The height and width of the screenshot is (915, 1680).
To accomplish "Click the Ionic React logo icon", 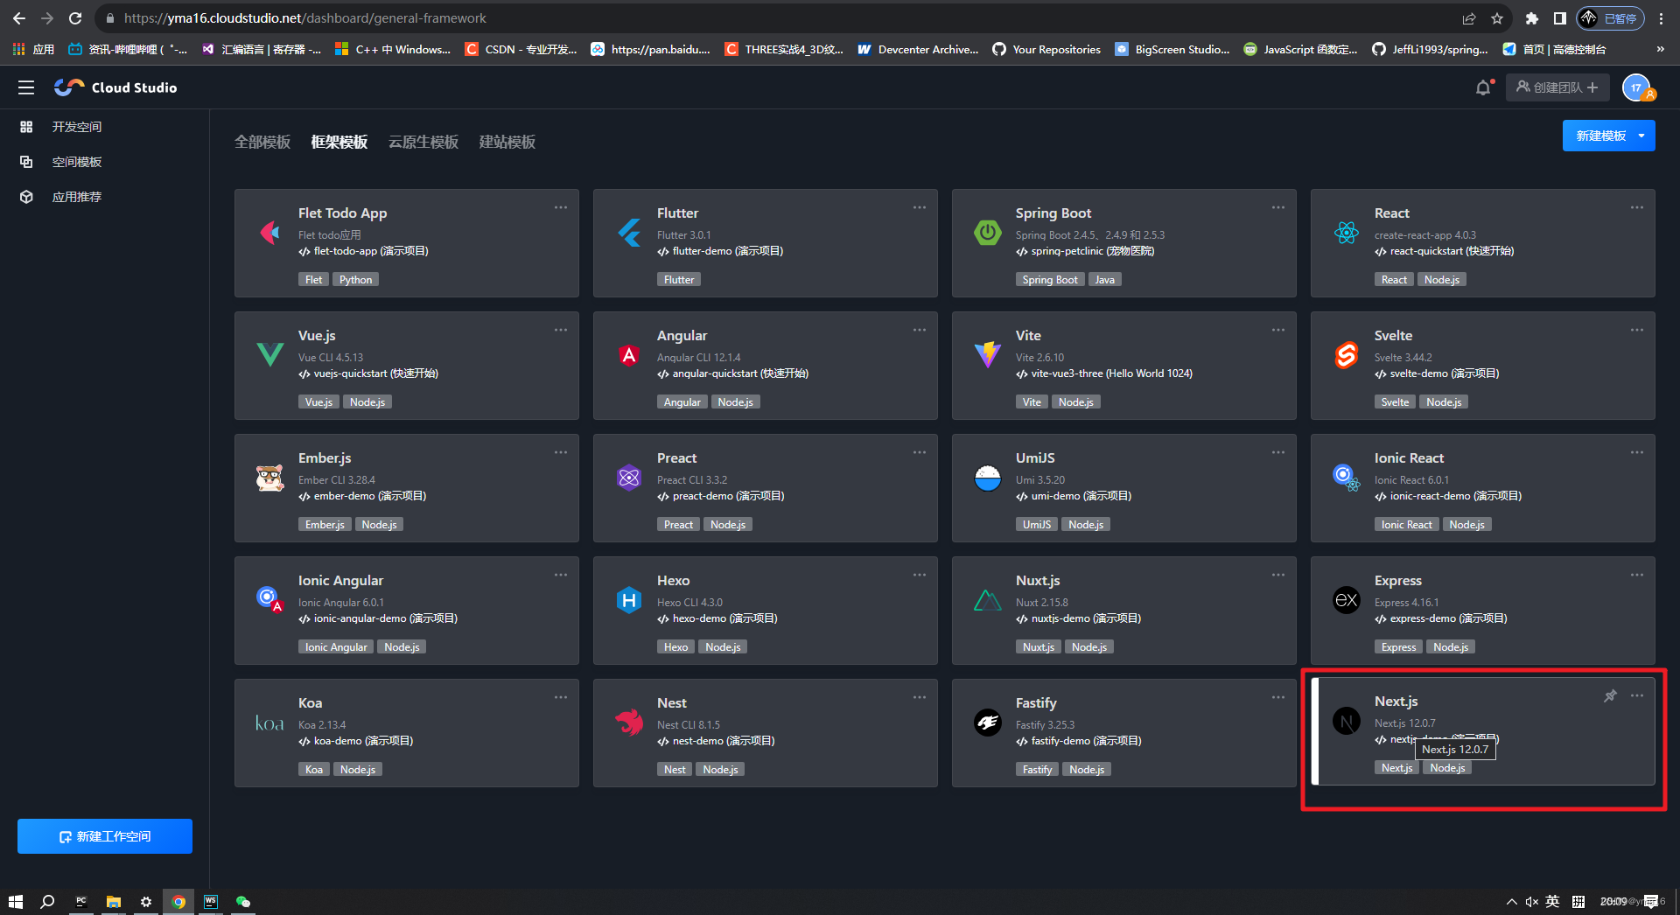I will [x=1347, y=478].
